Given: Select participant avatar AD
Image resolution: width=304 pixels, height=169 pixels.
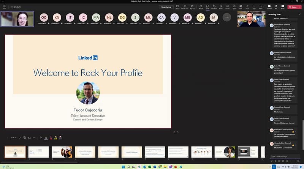Looking at the screenshot, I should point(201,17).
